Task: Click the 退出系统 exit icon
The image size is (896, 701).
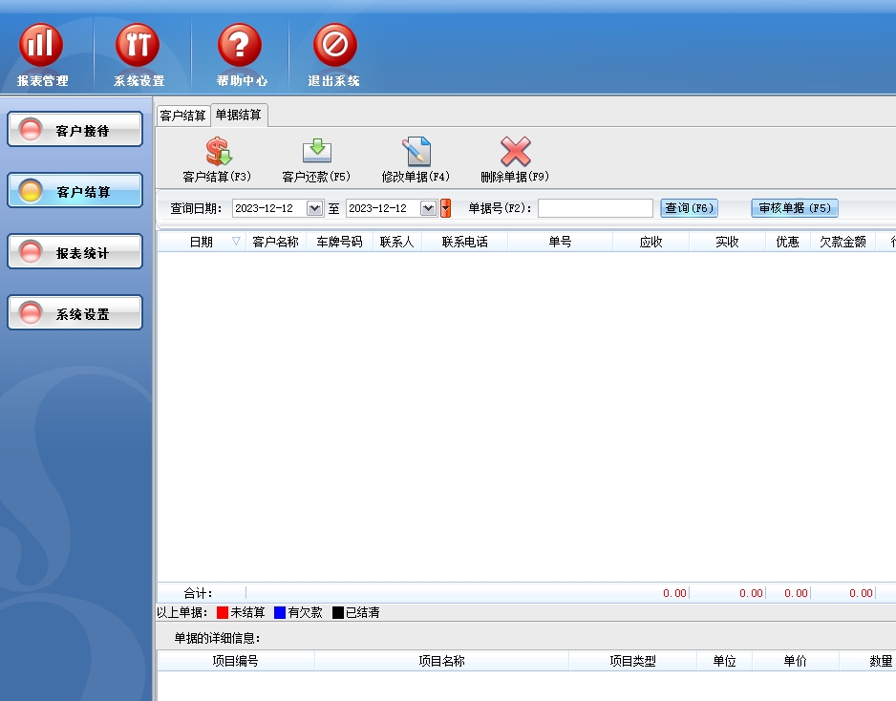Action: point(334,46)
